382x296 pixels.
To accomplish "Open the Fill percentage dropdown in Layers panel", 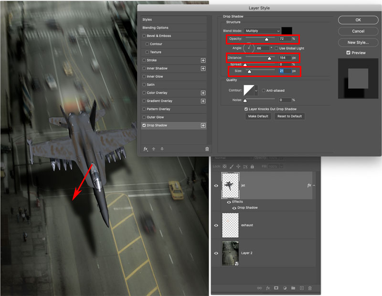I will click(281, 166).
